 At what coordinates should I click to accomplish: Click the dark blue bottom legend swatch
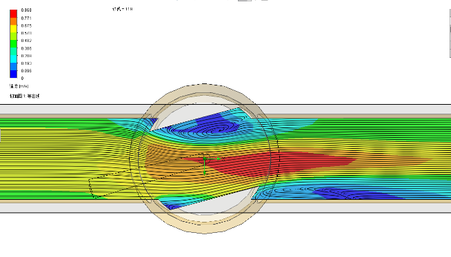13,74
